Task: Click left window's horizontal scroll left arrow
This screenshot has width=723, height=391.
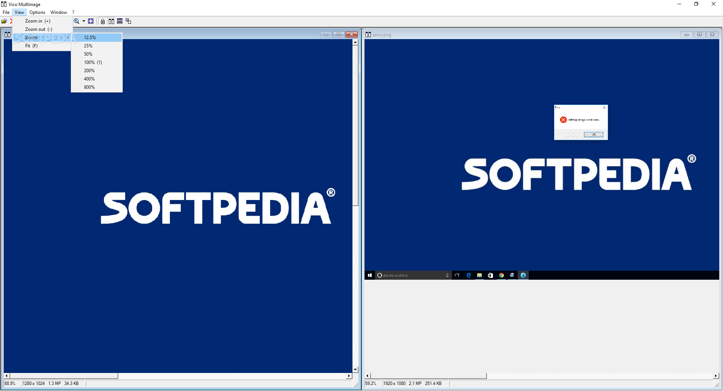Action: [x=6, y=376]
